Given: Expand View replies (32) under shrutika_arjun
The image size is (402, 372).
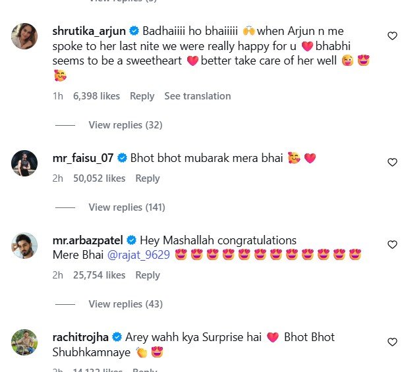Looking at the screenshot, I should pos(125,125).
